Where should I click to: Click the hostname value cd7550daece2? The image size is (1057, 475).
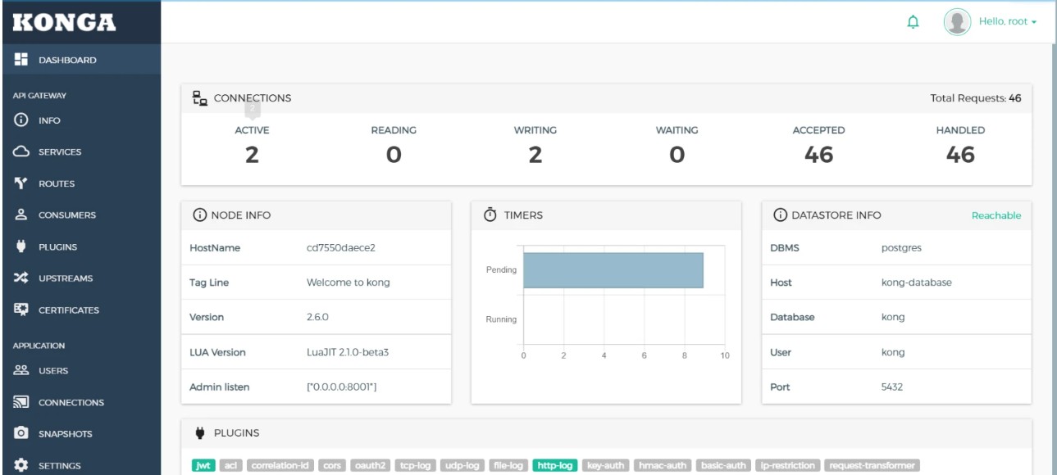(341, 249)
